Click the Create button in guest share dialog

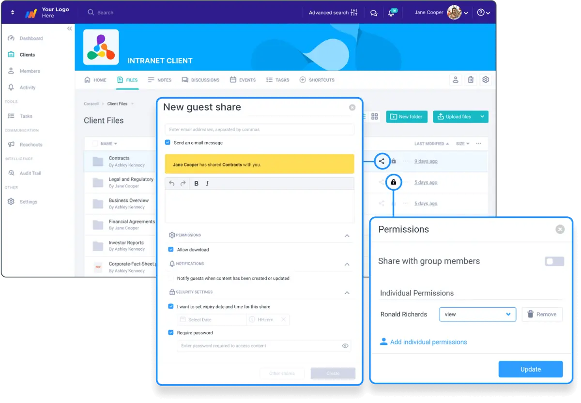(x=333, y=373)
